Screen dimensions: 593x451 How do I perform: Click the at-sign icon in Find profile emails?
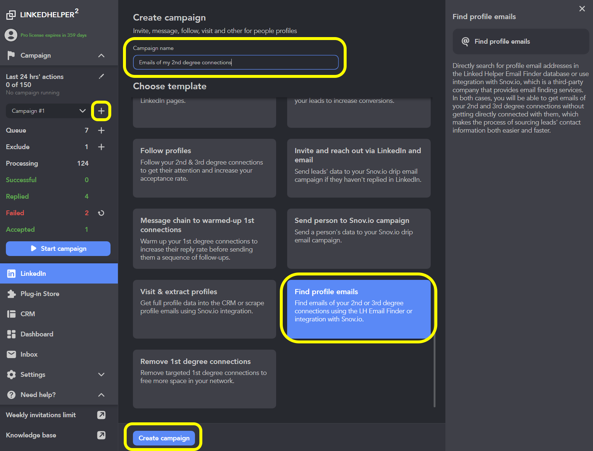[x=465, y=42]
